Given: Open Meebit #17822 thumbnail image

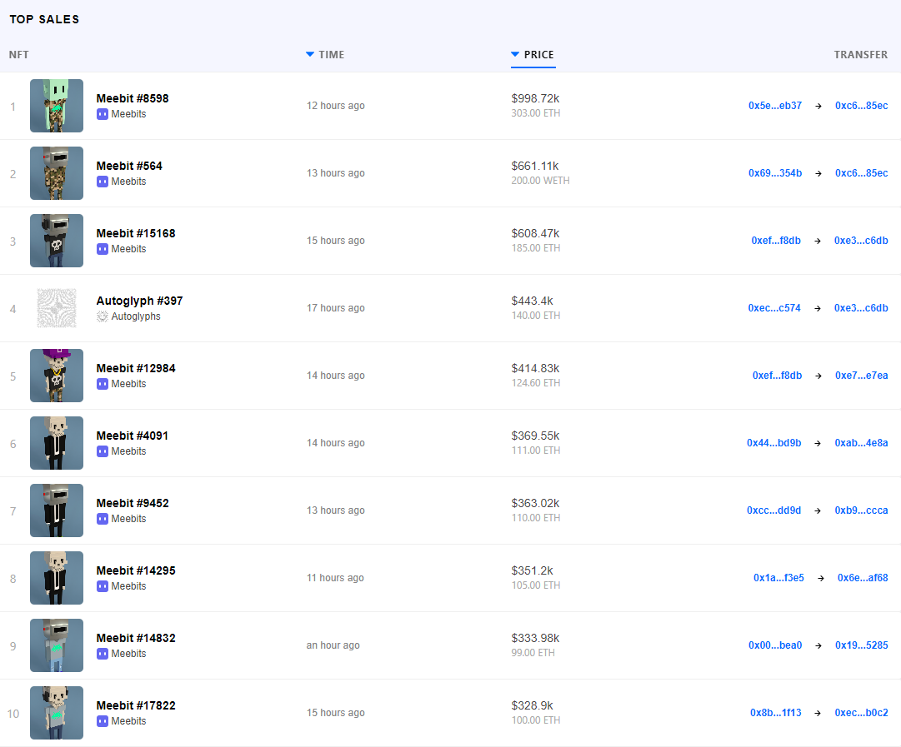Looking at the screenshot, I should click(57, 713).
